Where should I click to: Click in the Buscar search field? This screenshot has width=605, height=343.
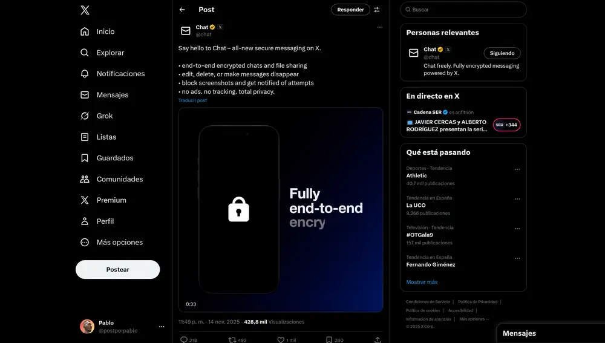[x=463, y=10]
